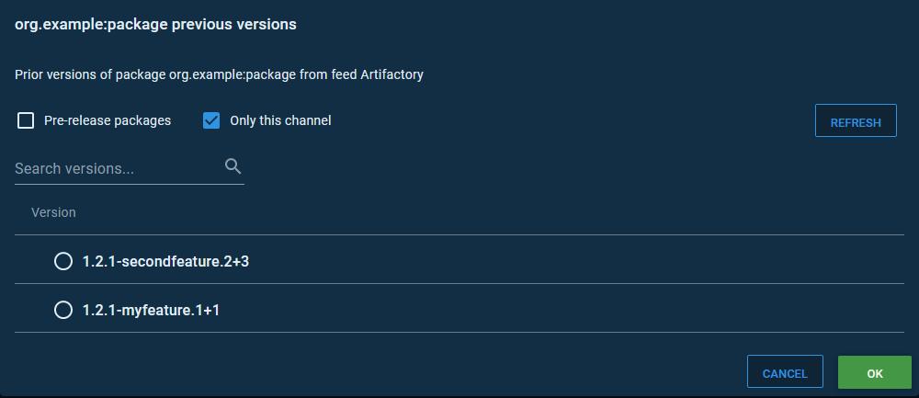Click the "Prior versions of package" description text

tap(110, 74)
